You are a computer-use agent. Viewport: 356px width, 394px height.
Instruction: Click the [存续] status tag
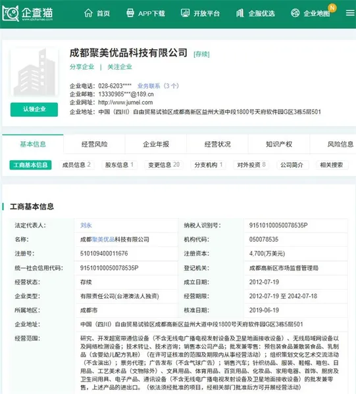click(x=201, y=54)
